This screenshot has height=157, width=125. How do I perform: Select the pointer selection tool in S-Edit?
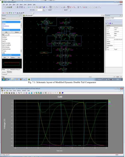(51, 7)
